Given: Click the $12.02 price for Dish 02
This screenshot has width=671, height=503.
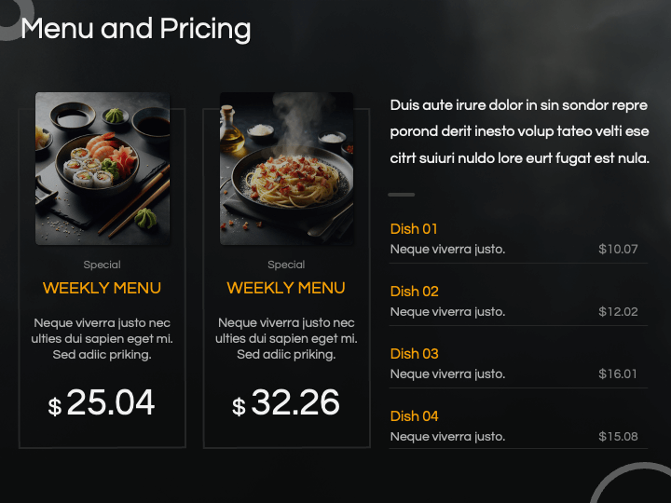Looking at the screenshot, I should pos(618,311).
